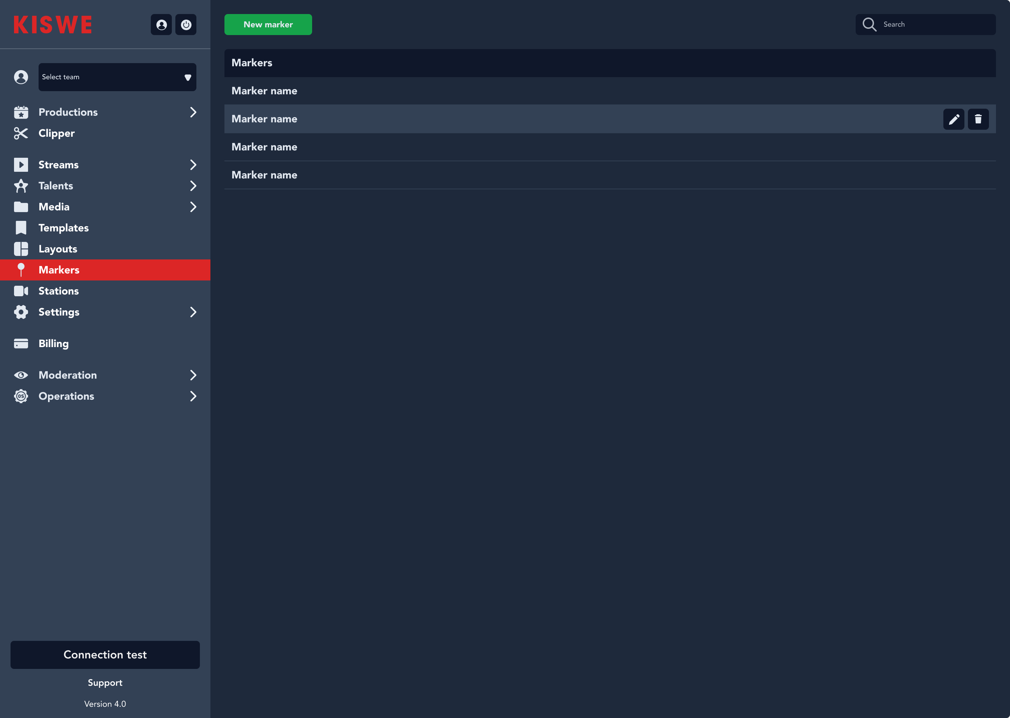Click the power logout icon

tap(186, 24)
